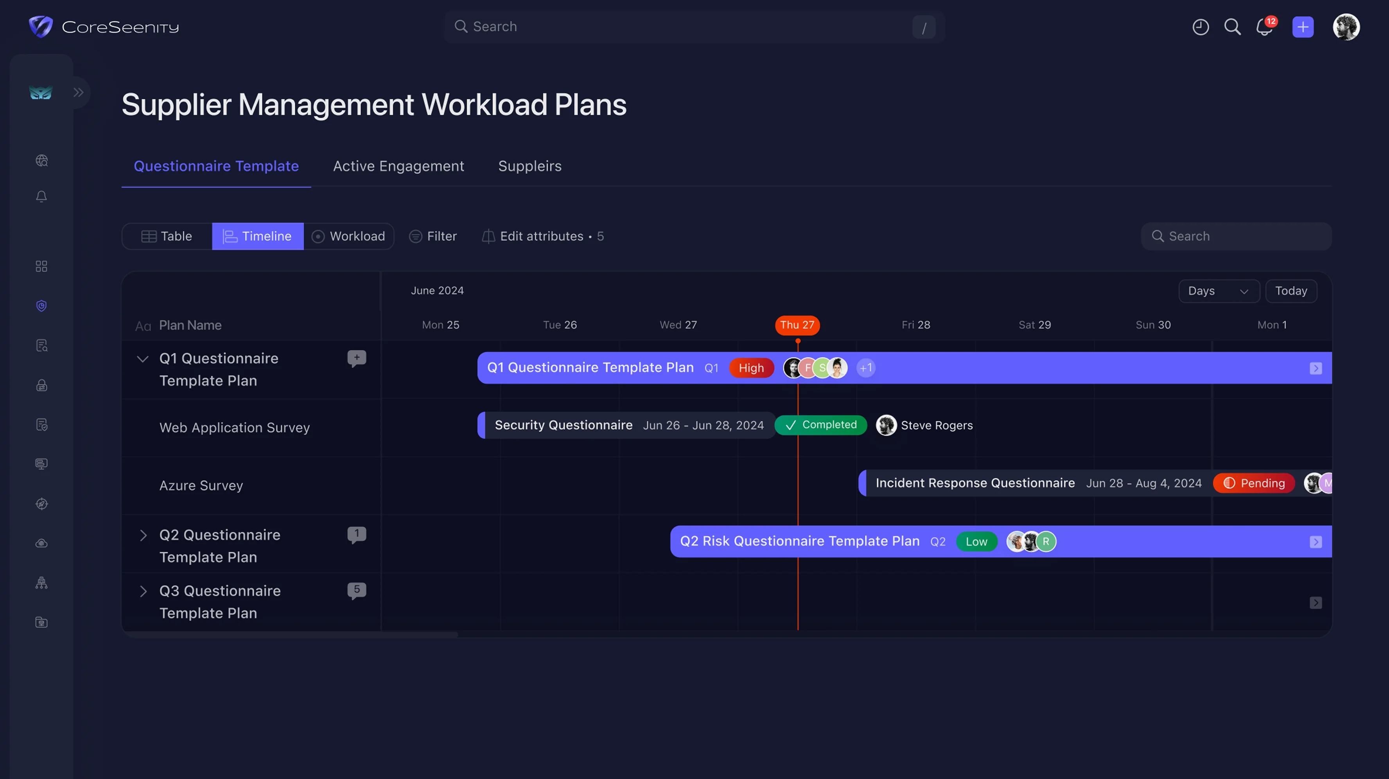Select the active sidebar shield icon
Image resolution: width=1389 pixels, height=779 pixels.
(41, 306)
